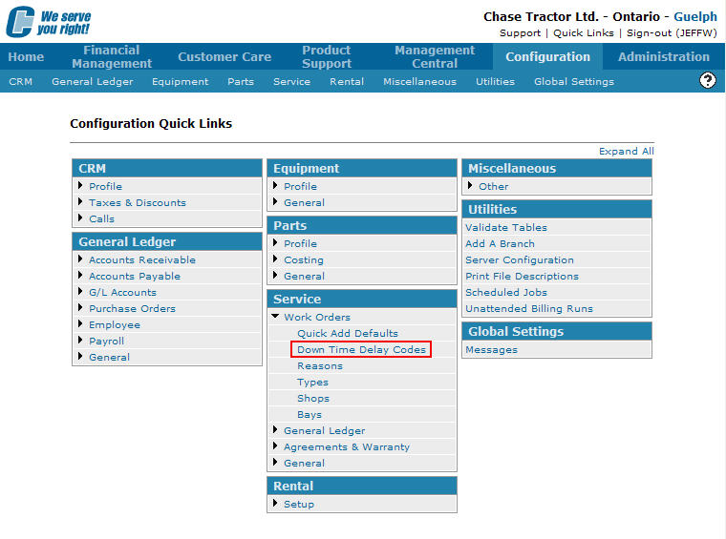Image resolution: width=726 pixels, height=539 pixels.
Task: Open Unattended Billing Runs link
Action: pos(529,308)
